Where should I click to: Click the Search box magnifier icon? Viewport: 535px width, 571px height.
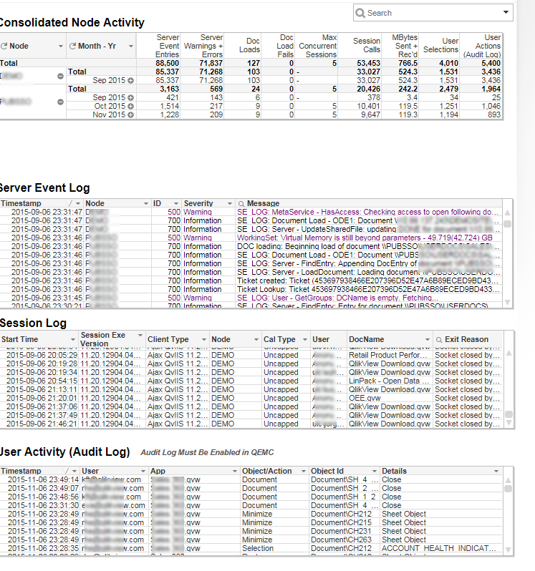click(x=361, y=13)
